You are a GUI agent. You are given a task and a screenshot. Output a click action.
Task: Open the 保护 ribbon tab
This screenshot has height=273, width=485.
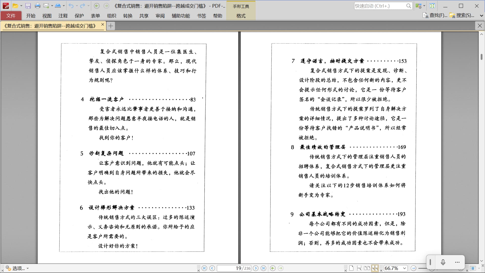[x=79, y=16]
